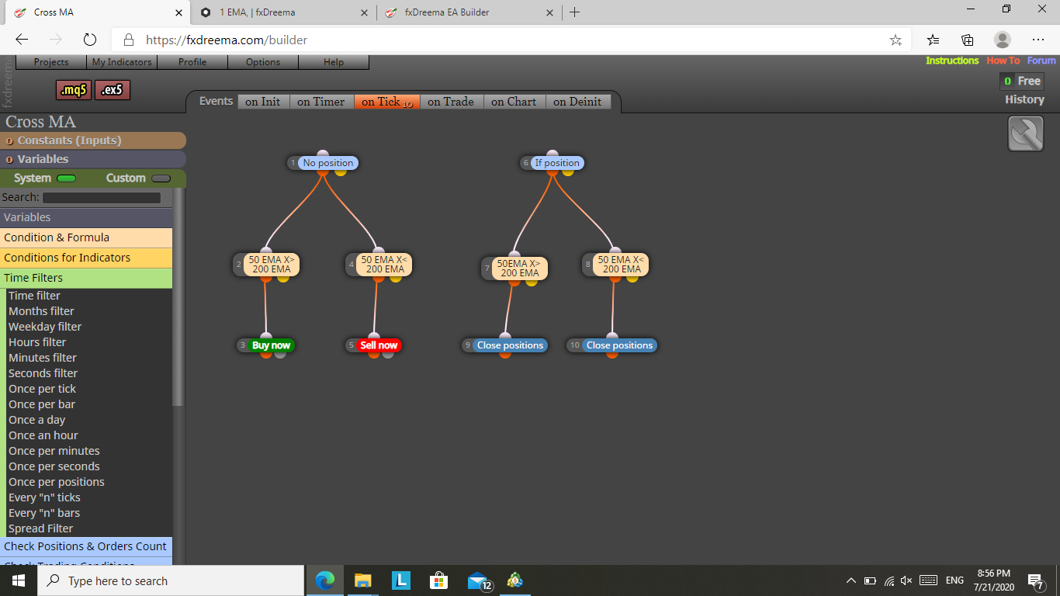The height and width of the screenshot is (596, 1060).
Task: Open the Instructions link
Action: coord(952,61)
